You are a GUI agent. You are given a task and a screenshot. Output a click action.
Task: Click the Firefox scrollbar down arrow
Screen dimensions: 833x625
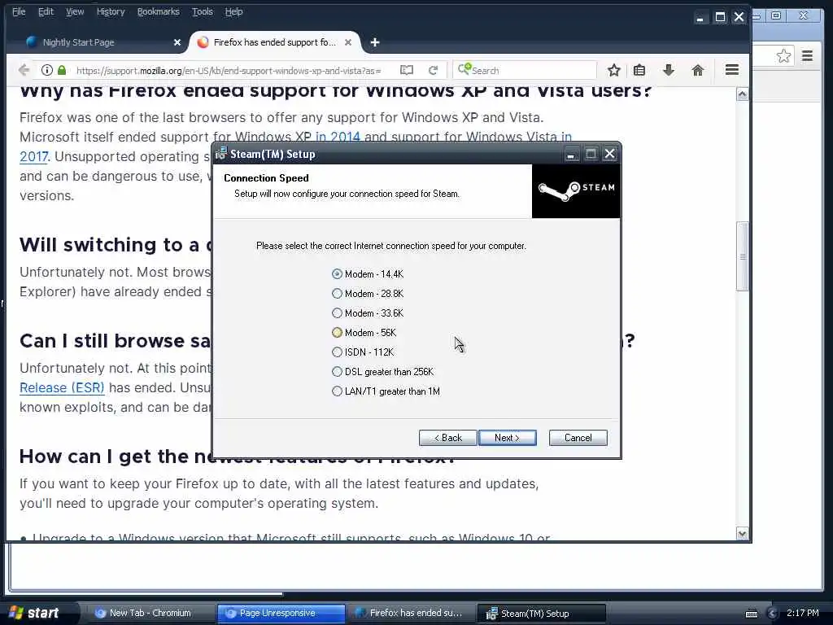click(x=742, y=534)
